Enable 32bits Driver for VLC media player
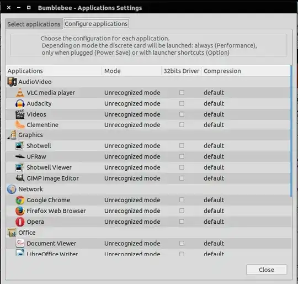This screenshot has height=284, width=298. [182, 93]
